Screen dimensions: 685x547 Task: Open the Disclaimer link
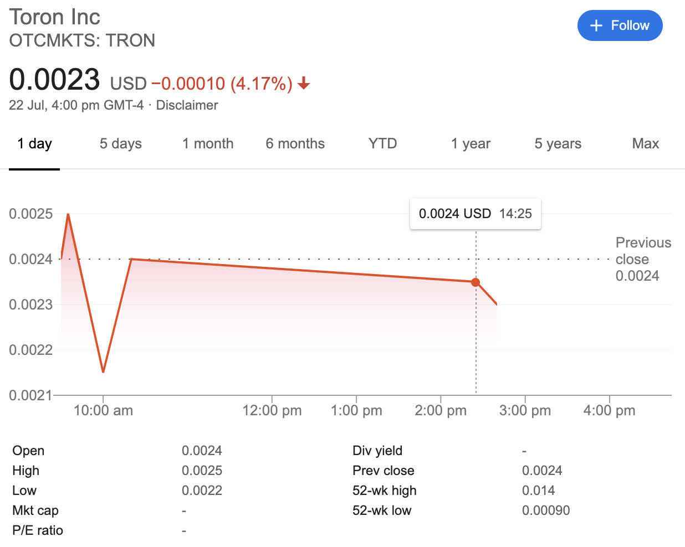(187, 105)
